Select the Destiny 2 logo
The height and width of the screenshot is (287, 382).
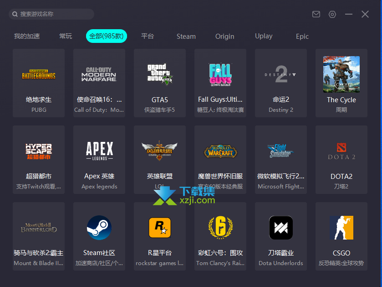[280, 74]
